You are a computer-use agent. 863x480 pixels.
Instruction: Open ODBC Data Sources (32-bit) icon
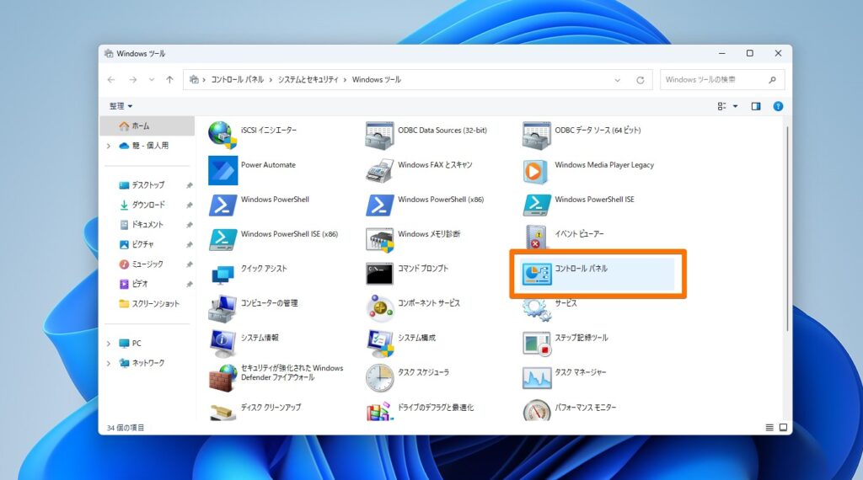380,136
